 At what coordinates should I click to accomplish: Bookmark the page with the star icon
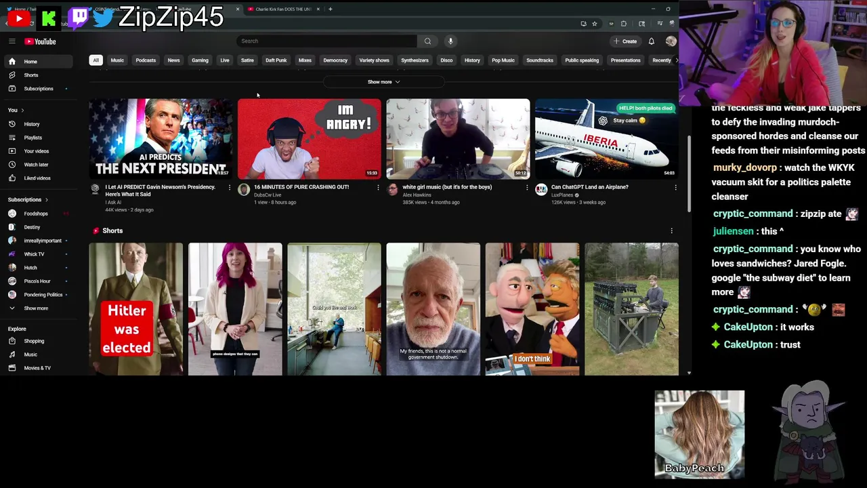594,24
